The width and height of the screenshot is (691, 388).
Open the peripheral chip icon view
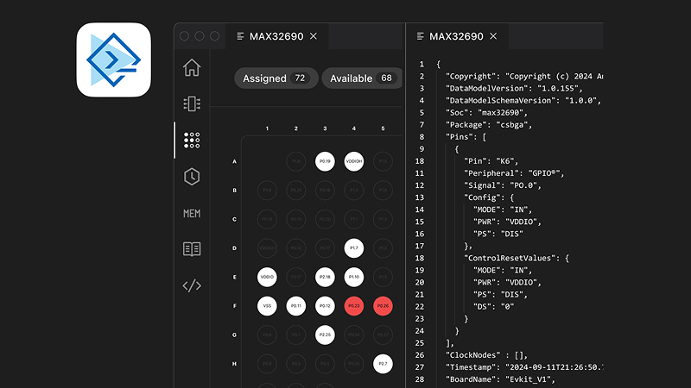click(192, 103)
